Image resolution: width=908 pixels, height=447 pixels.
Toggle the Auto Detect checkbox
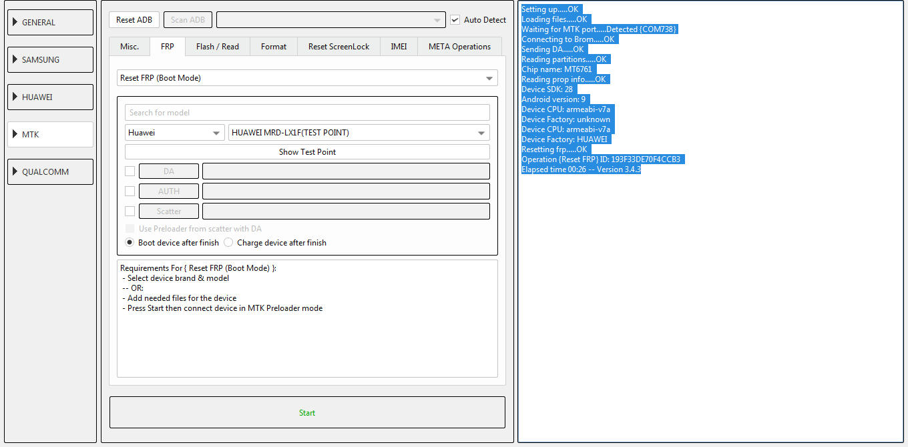(455, 20)
